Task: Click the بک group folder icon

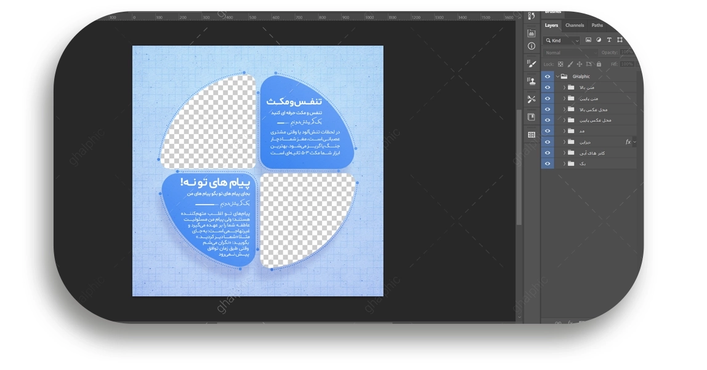Action: [x=572, y=163]
